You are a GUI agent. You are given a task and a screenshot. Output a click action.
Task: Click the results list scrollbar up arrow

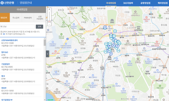45,38
